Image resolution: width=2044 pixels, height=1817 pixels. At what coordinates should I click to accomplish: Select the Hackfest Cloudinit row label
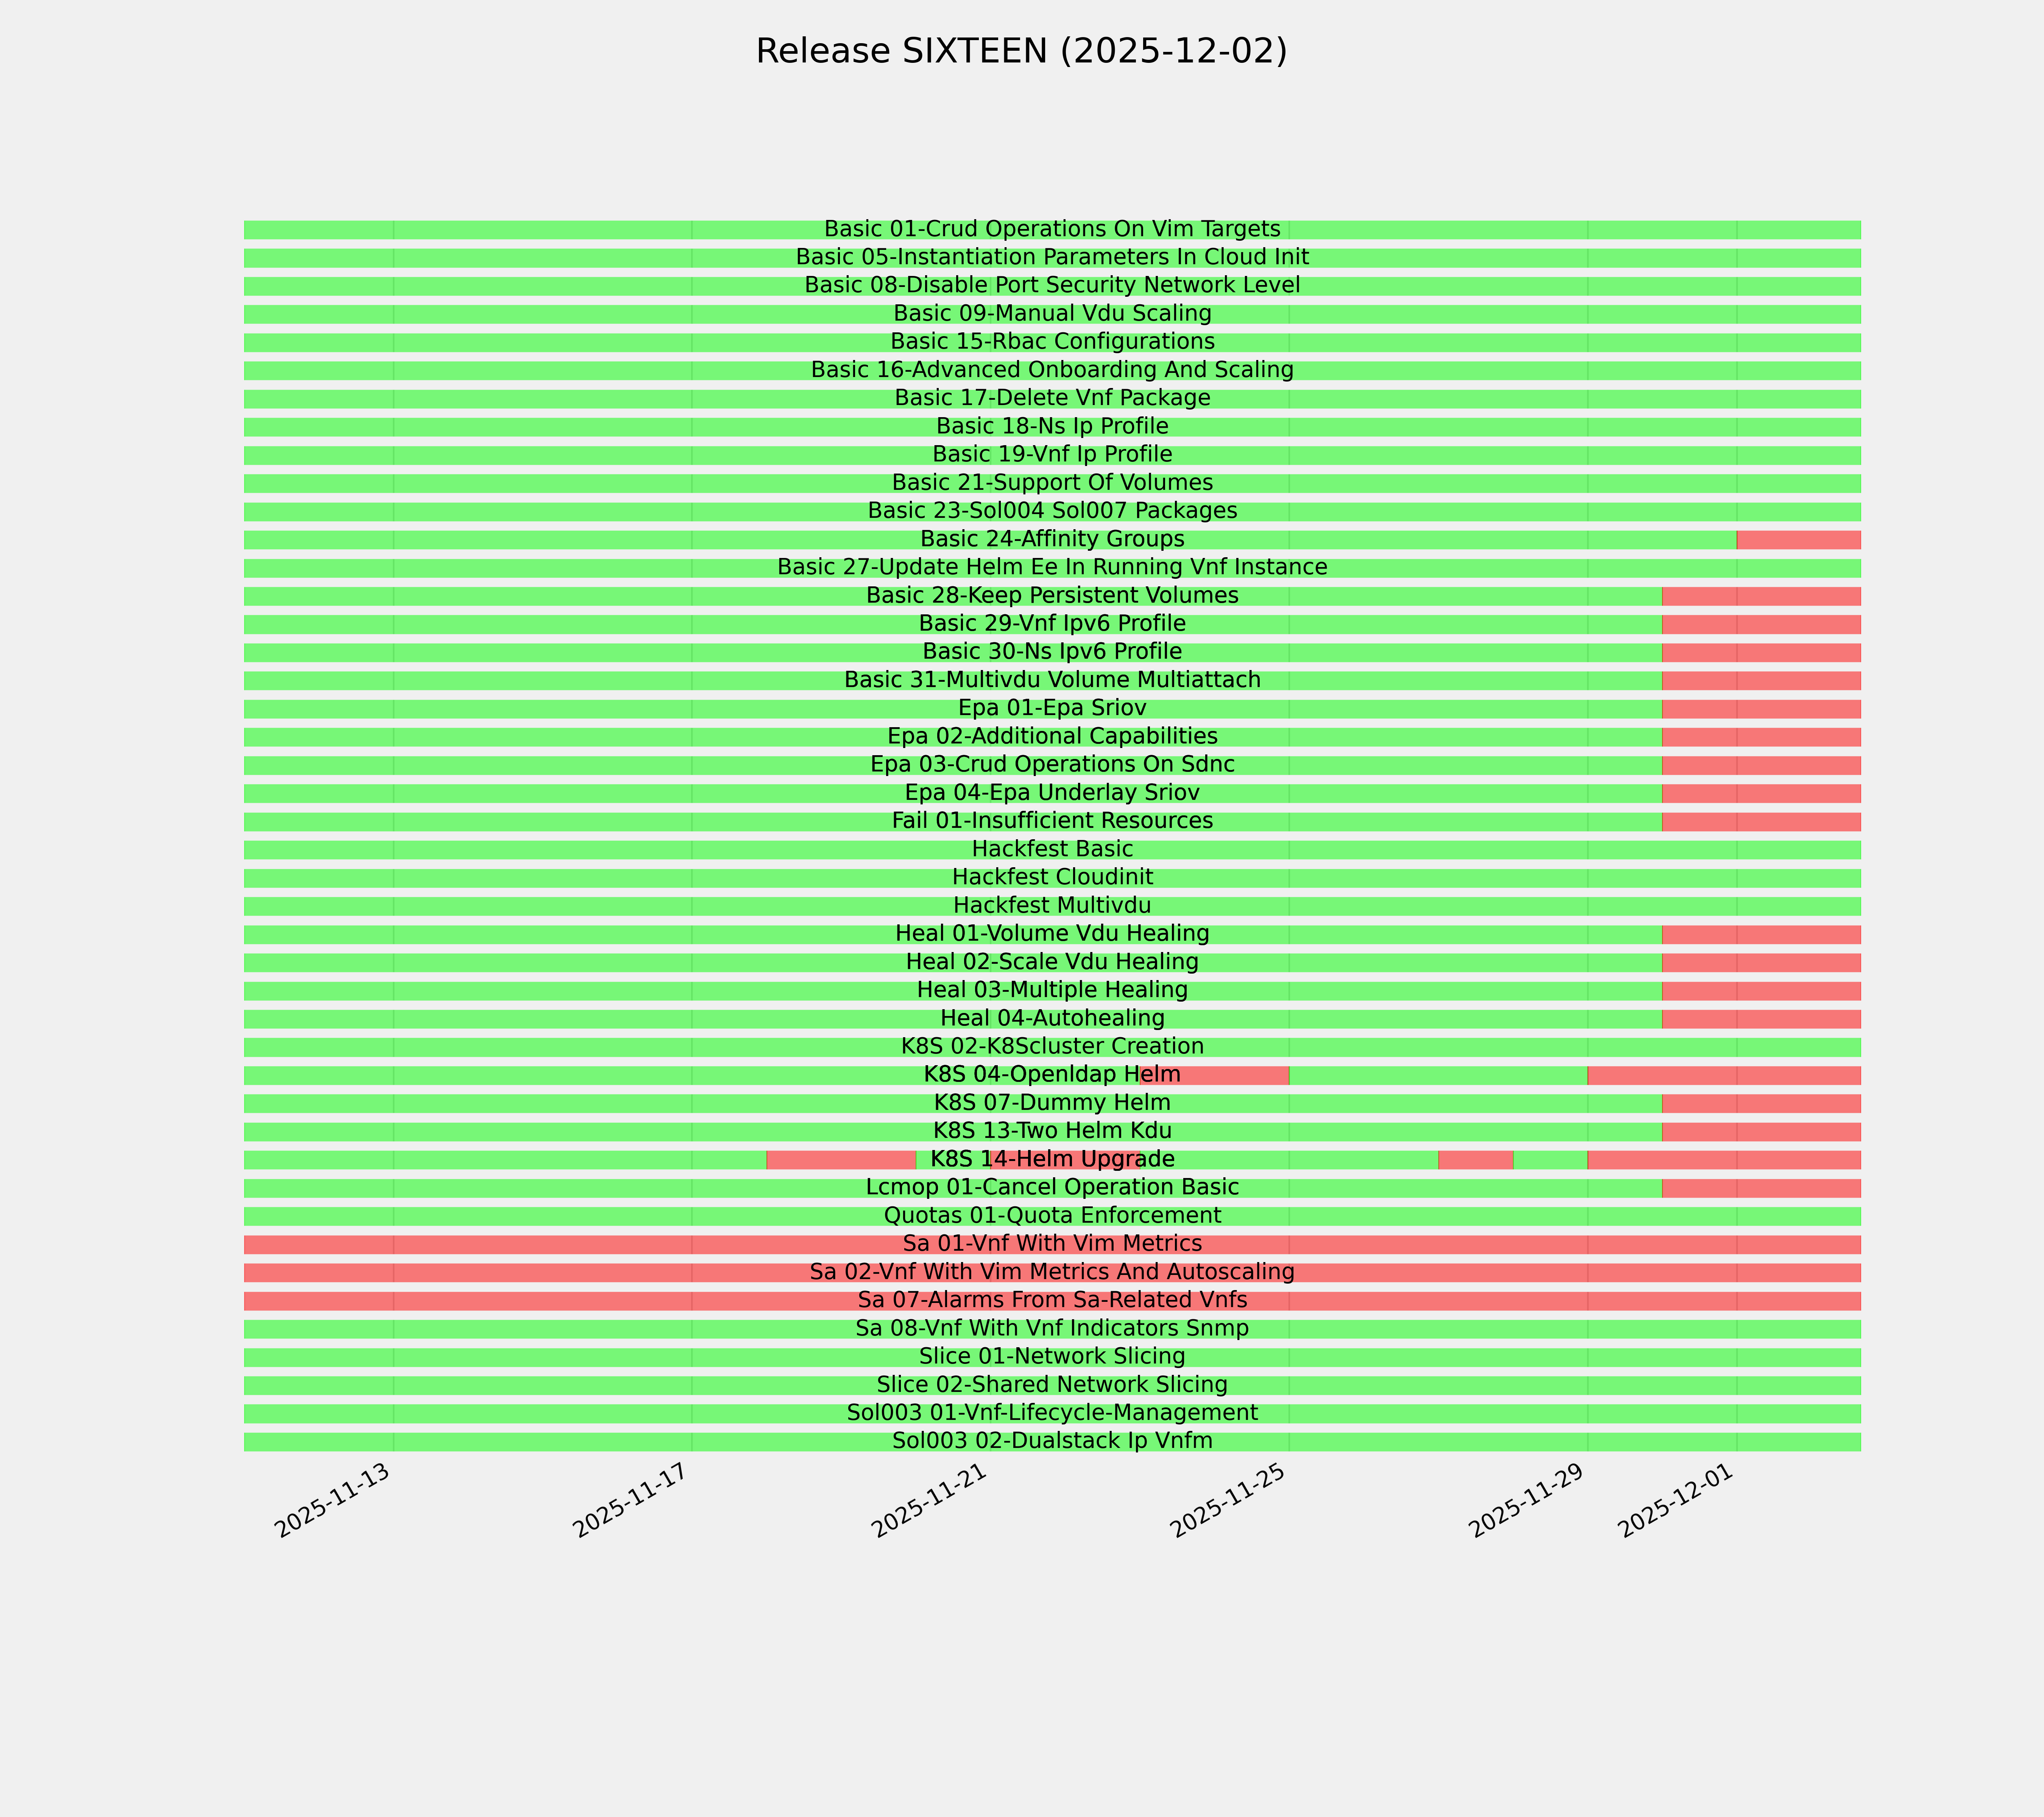click(x=1052, y=877)
